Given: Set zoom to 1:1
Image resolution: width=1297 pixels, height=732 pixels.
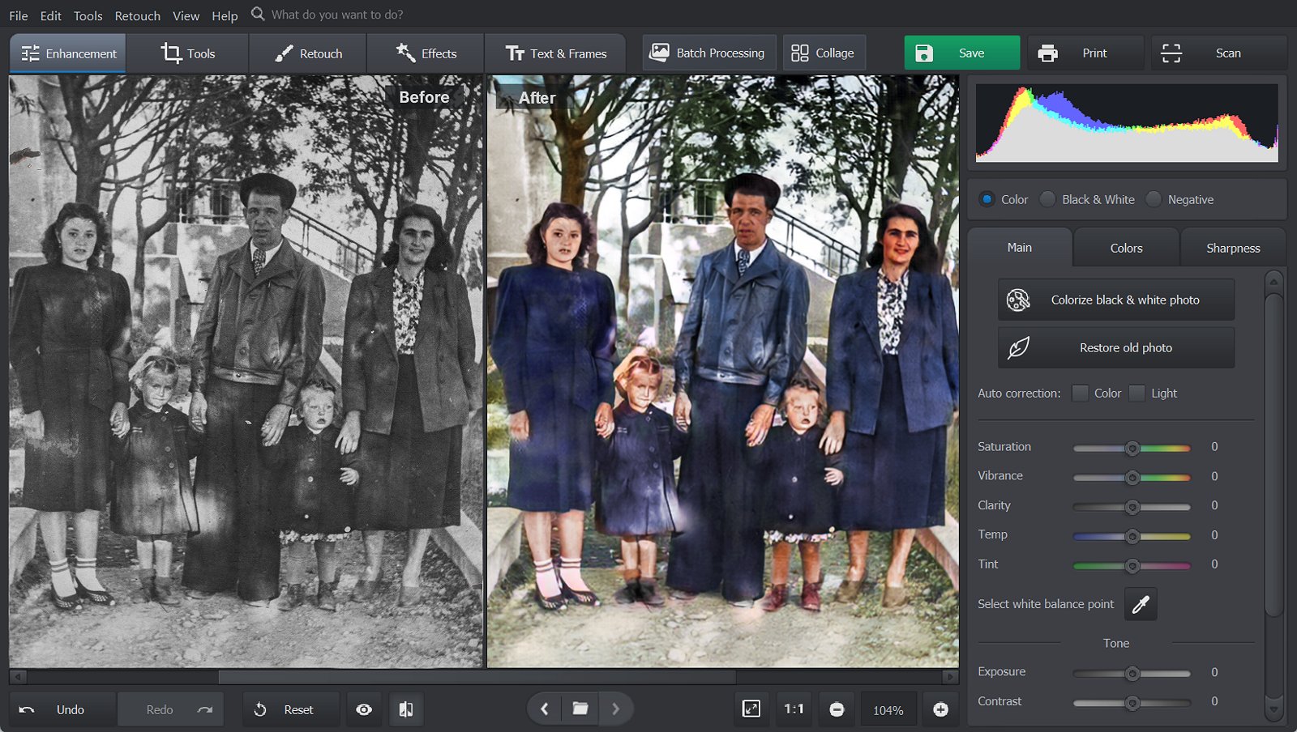Looking at the screenshot, I should pyautogui.click(x=794, y=709).
